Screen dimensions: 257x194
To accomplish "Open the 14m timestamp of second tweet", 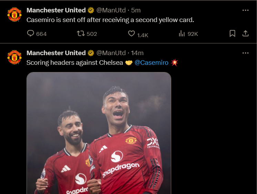I will pos(137,53).
